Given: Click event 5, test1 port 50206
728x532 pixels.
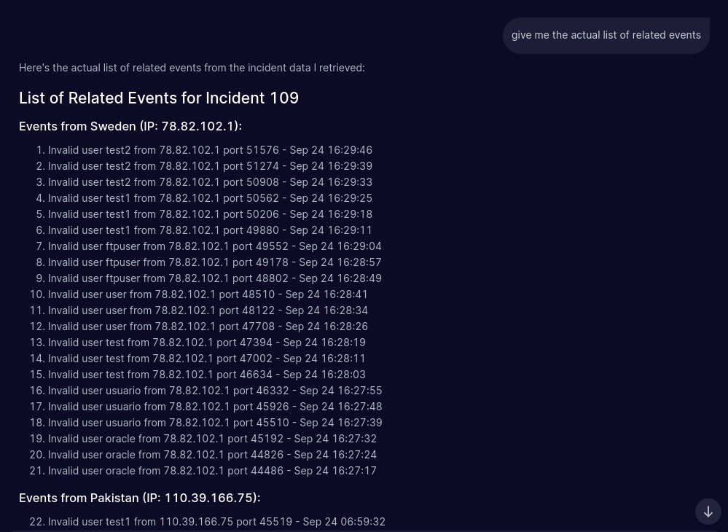Looking at the screenshot, I should click(210, 214).
